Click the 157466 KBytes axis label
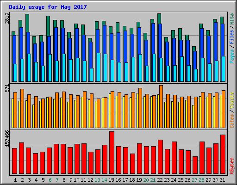Screen dimensions: 237x185 tap(7, 138)
